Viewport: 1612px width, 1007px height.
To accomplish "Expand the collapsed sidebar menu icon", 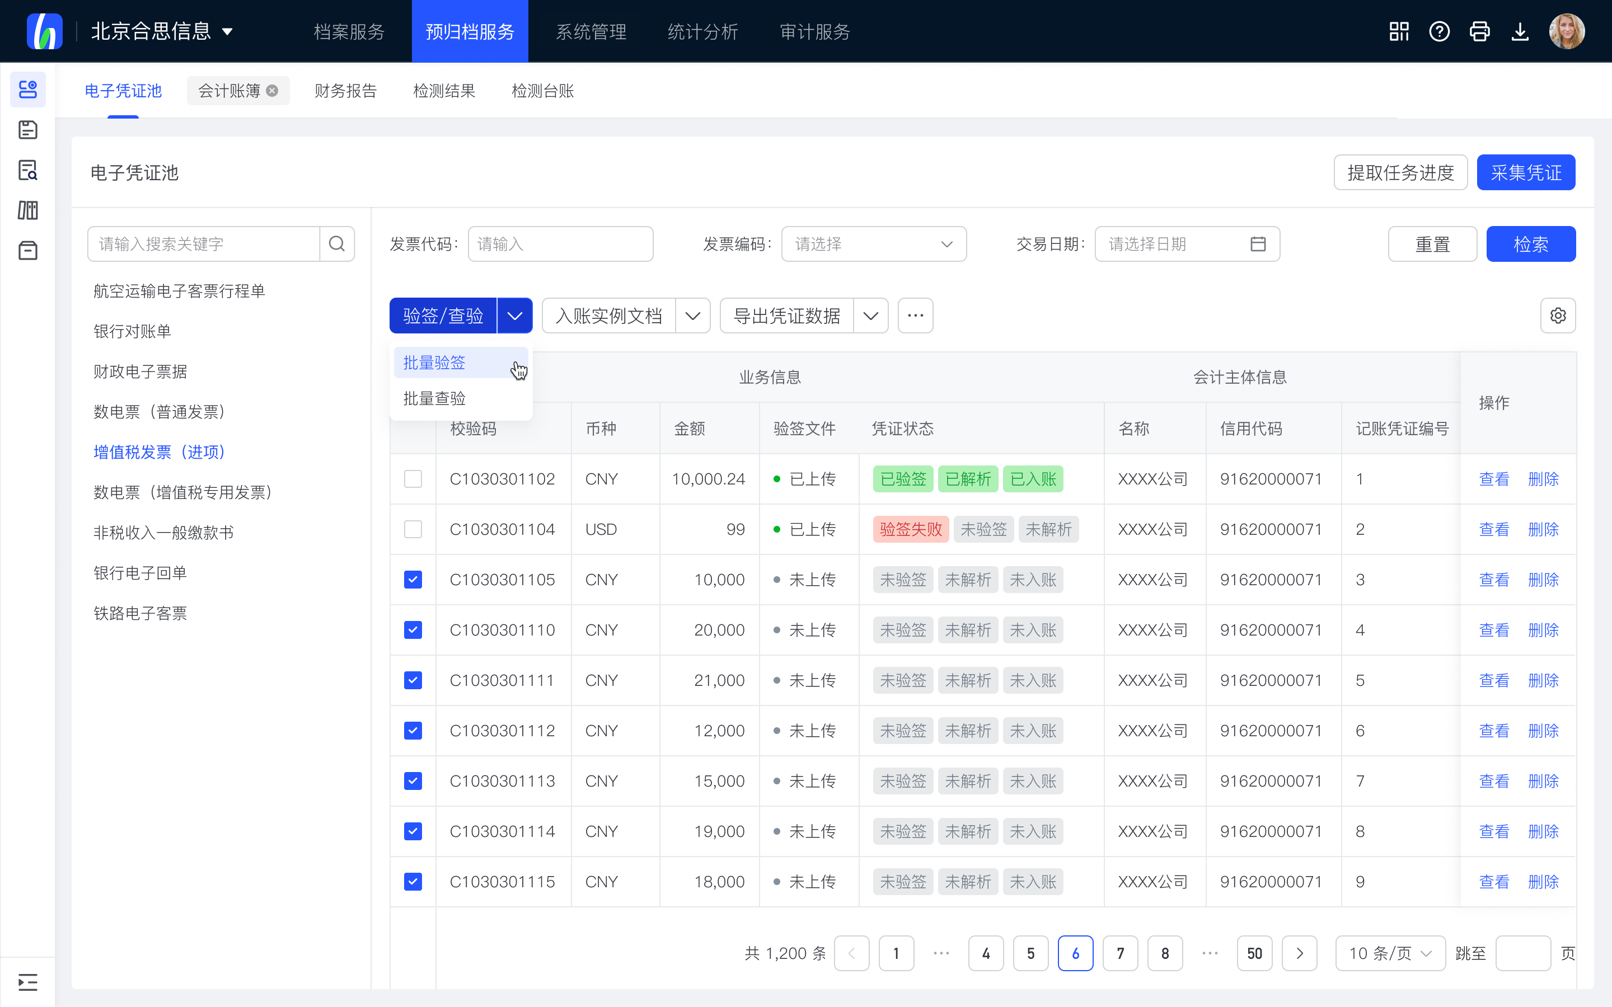I will tap(27, 982).
